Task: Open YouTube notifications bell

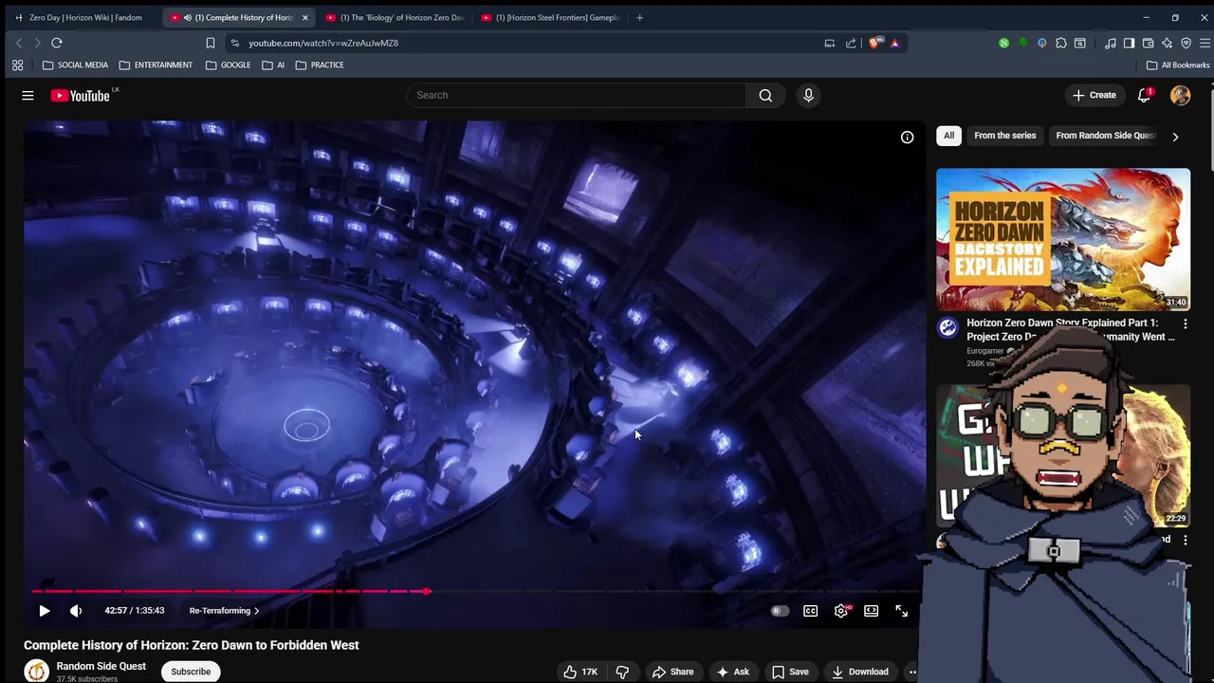Action: (1145, 95)
